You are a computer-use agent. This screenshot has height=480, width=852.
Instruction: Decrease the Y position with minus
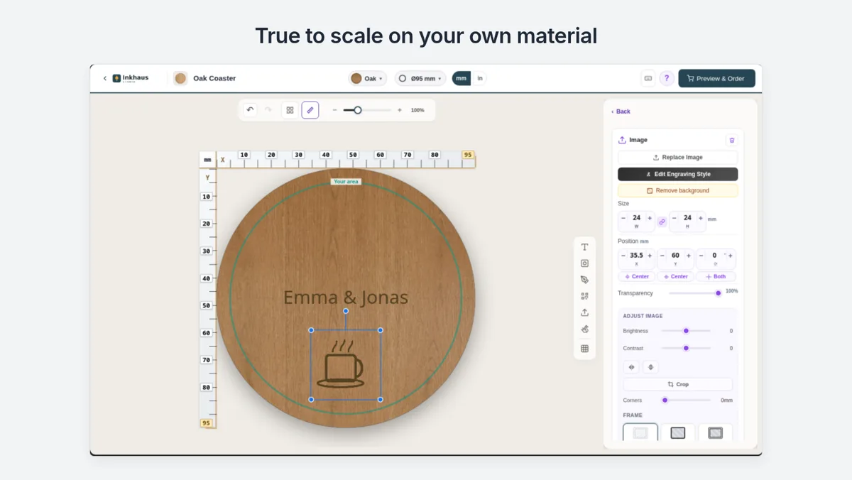point(662,256)
